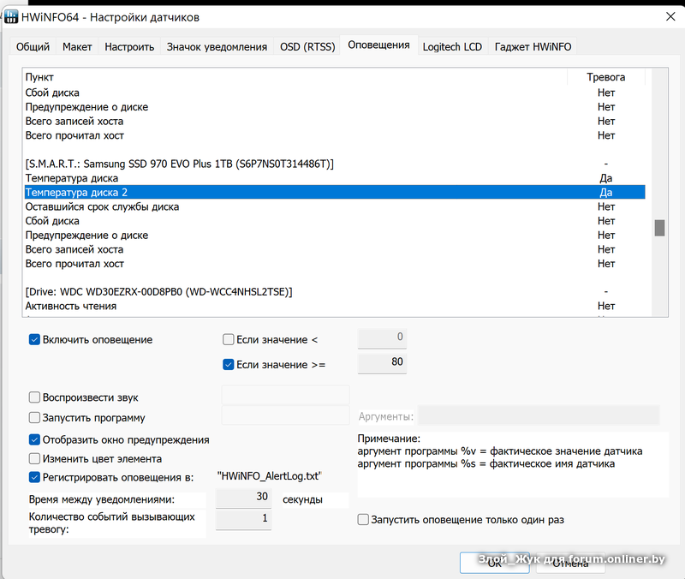Go to the Logitech LCD tab
Screen dimensions: 685x579
(x=453, y=47)
